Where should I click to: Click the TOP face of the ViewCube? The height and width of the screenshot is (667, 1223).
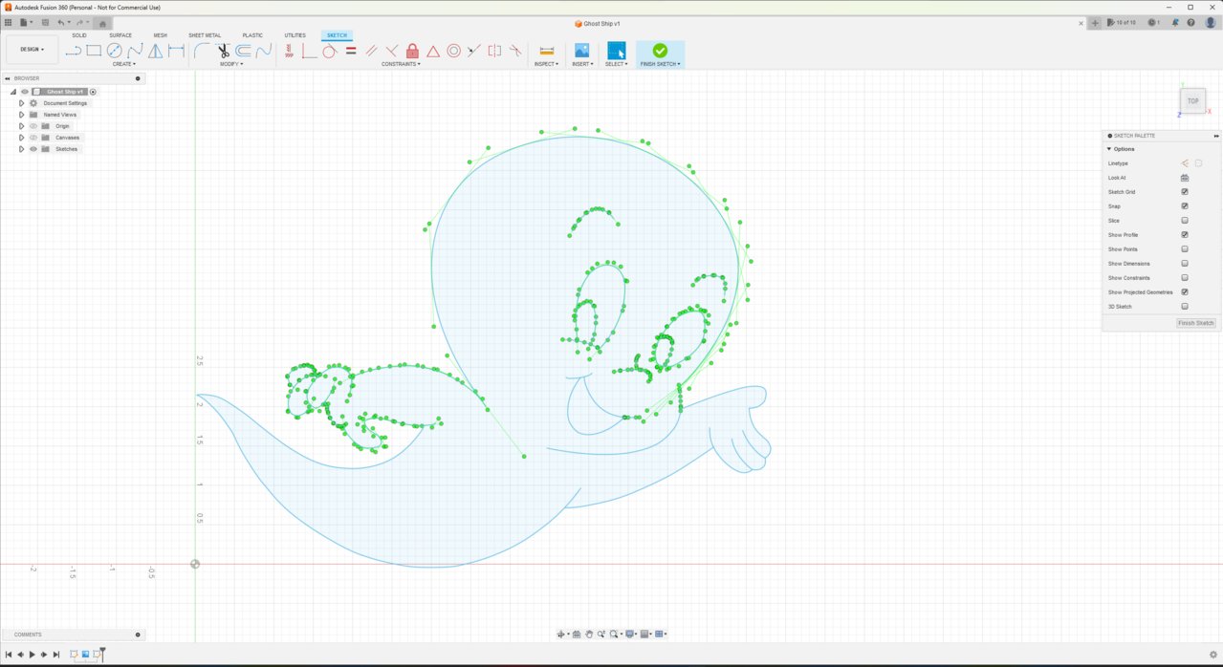[x=1192, y=100]
